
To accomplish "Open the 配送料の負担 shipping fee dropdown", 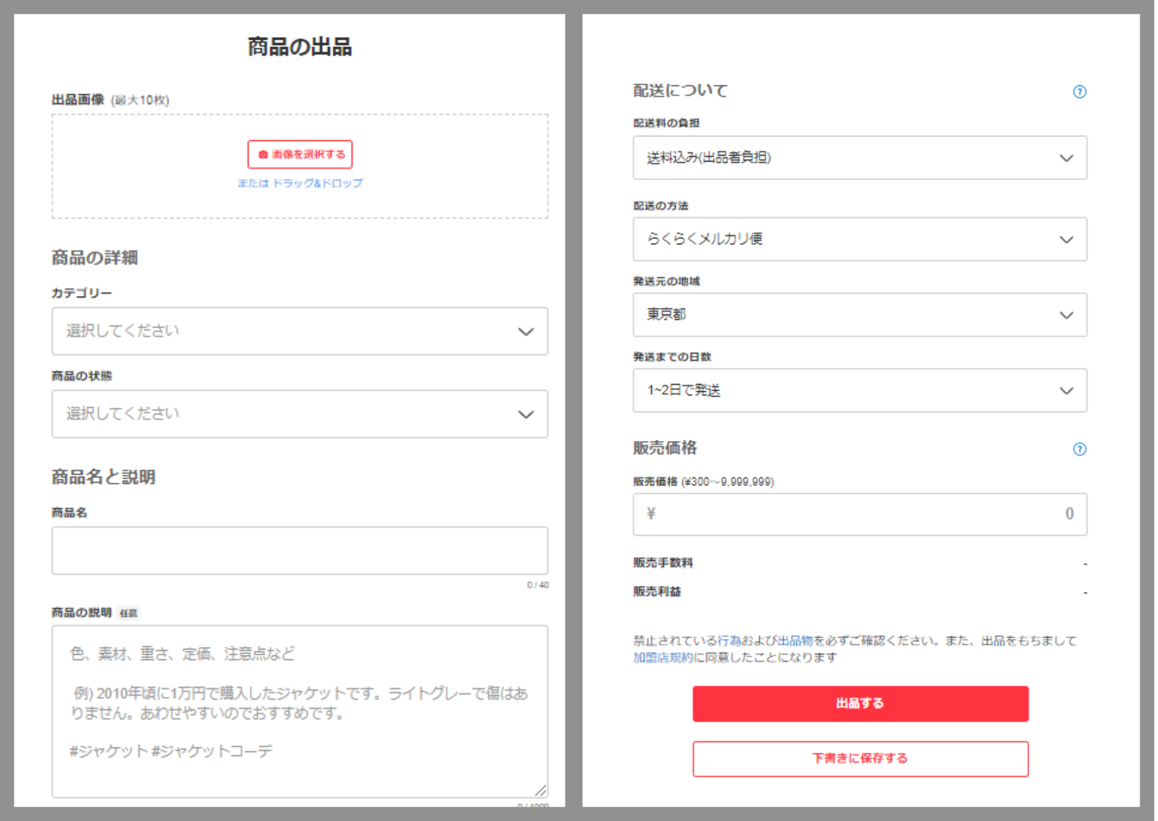I will tap(859, 158).
